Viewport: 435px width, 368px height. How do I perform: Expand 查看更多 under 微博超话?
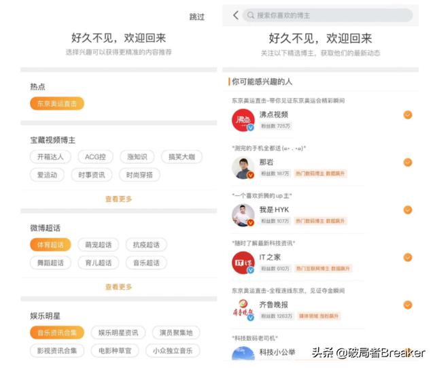click(118, 287)
